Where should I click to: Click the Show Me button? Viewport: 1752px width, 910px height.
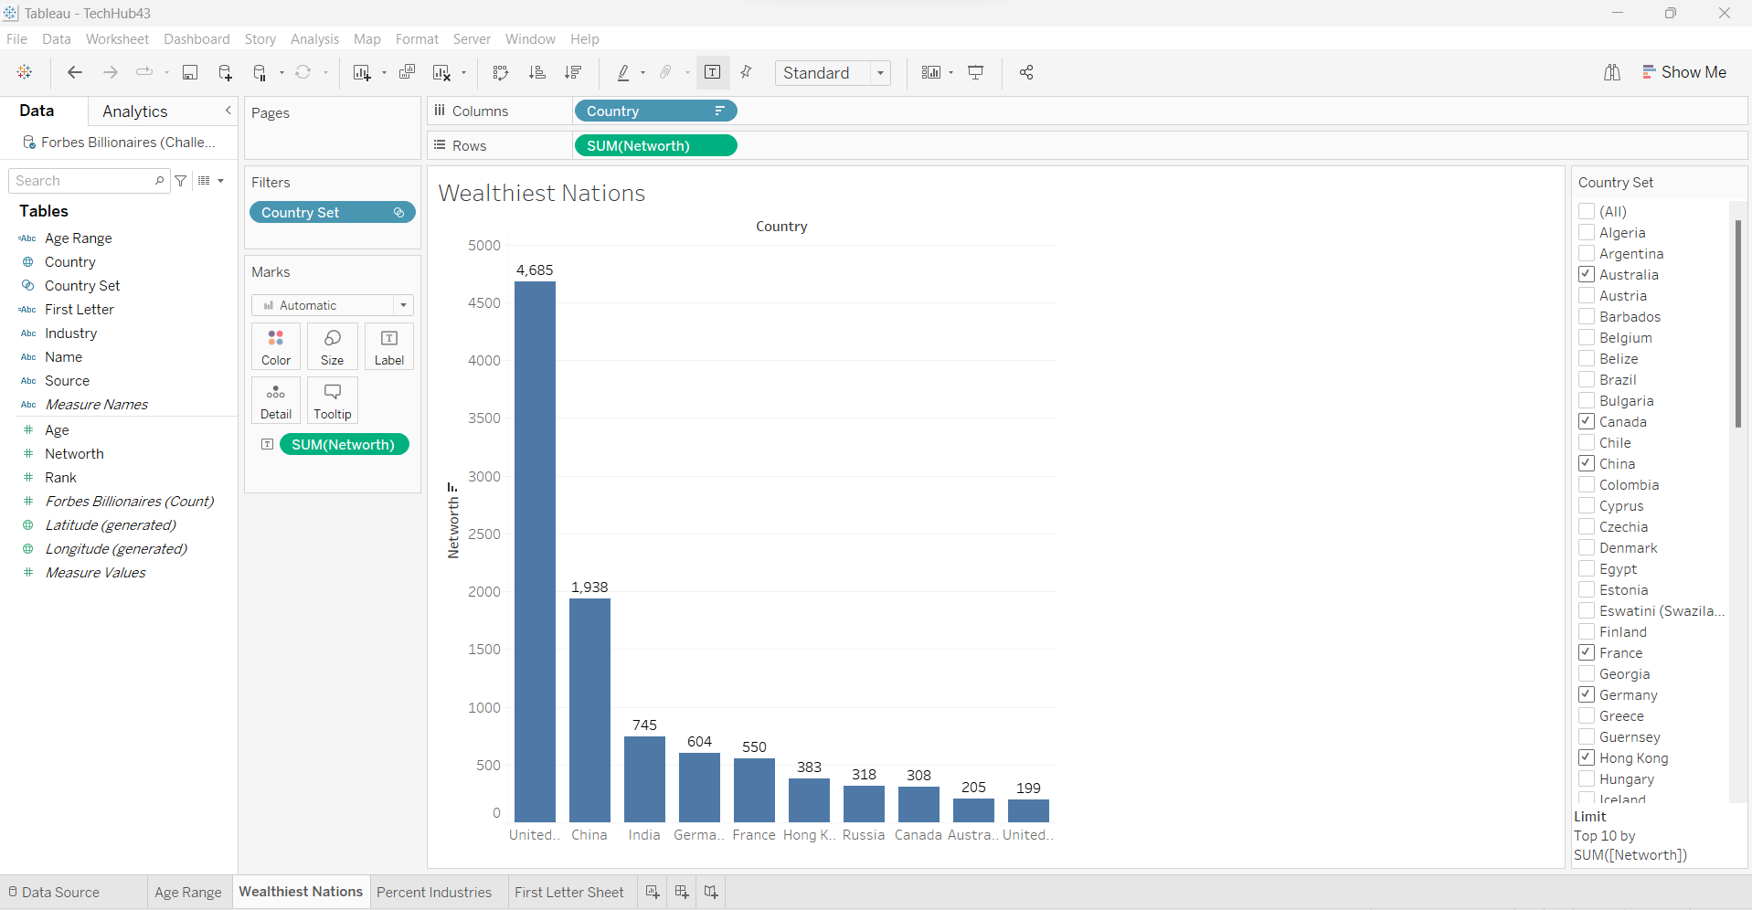1683,73
